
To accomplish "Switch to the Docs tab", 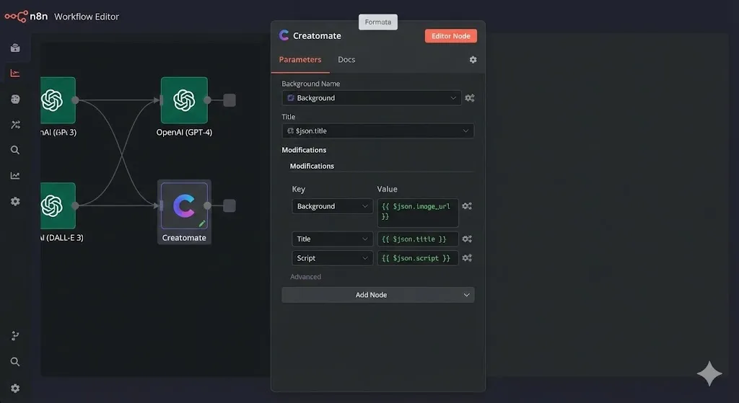I will [x=346, y=60].
